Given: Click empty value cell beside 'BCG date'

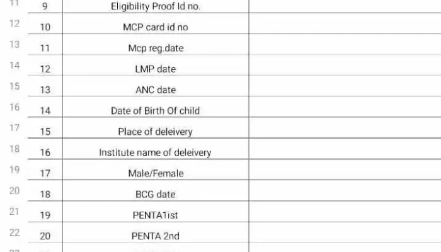Looking at the screenshot, I should (x=345, y=190).
